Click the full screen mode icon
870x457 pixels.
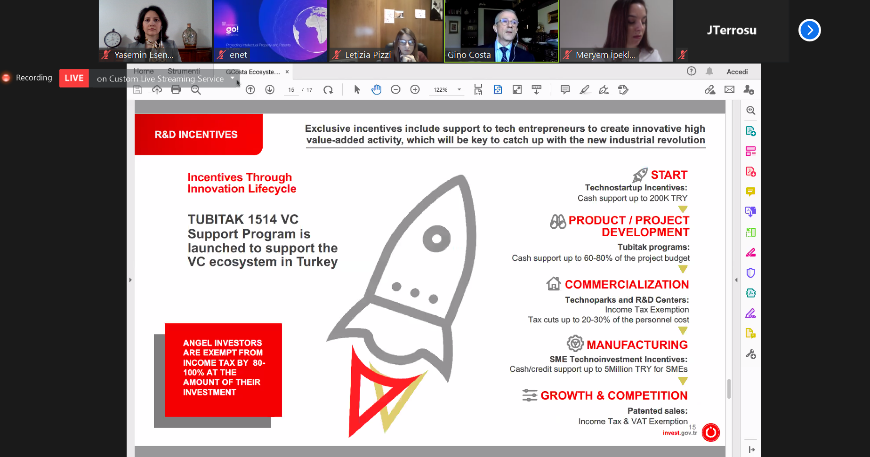pos(517,90)
